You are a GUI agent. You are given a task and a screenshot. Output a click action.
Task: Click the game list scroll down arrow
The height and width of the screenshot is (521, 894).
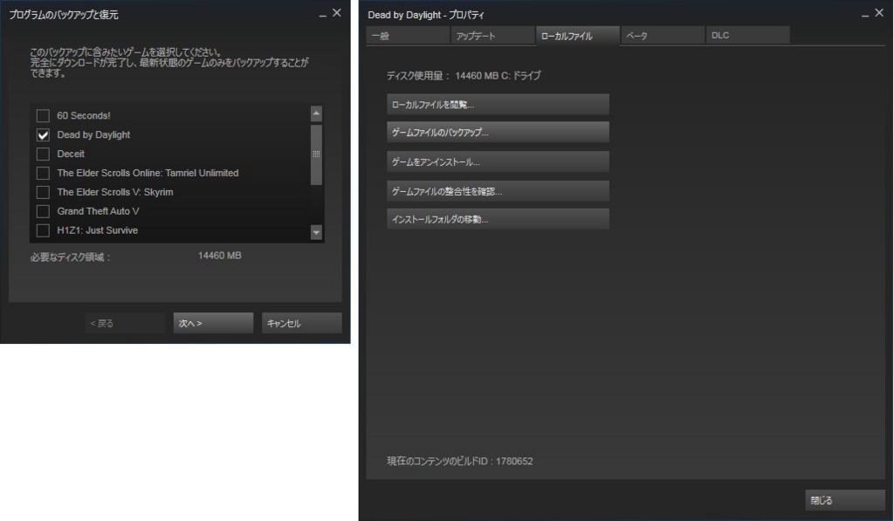coord(316,232)
